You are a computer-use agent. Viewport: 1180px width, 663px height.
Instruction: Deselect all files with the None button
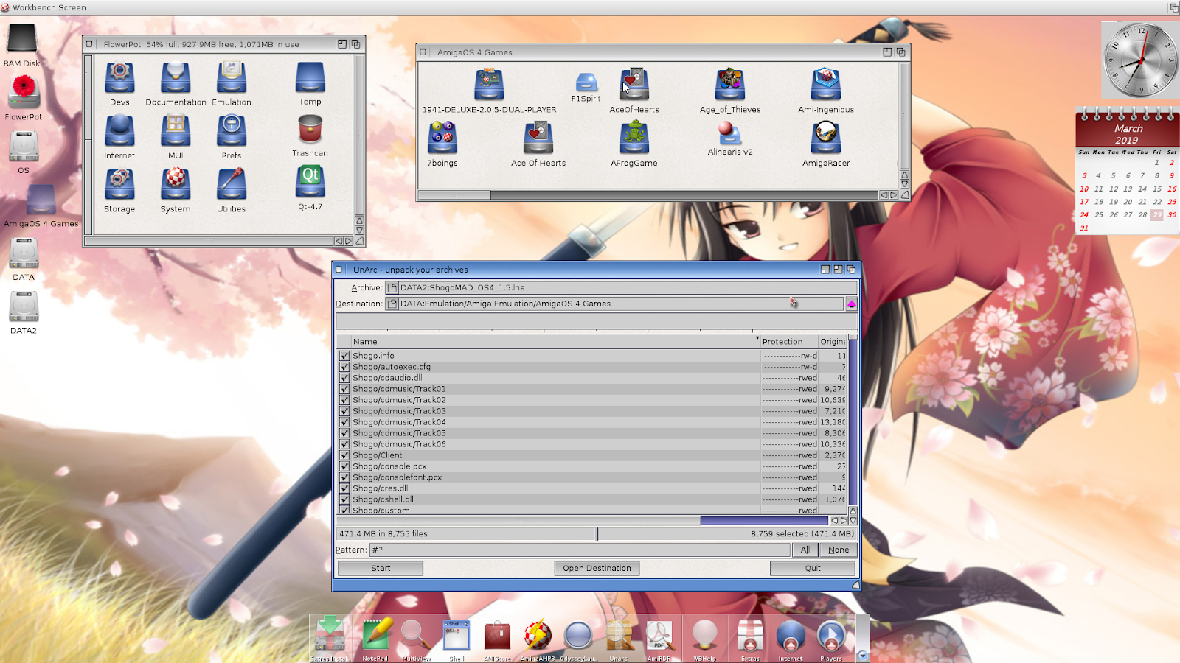pyautogui.click(x=839, y=550)
